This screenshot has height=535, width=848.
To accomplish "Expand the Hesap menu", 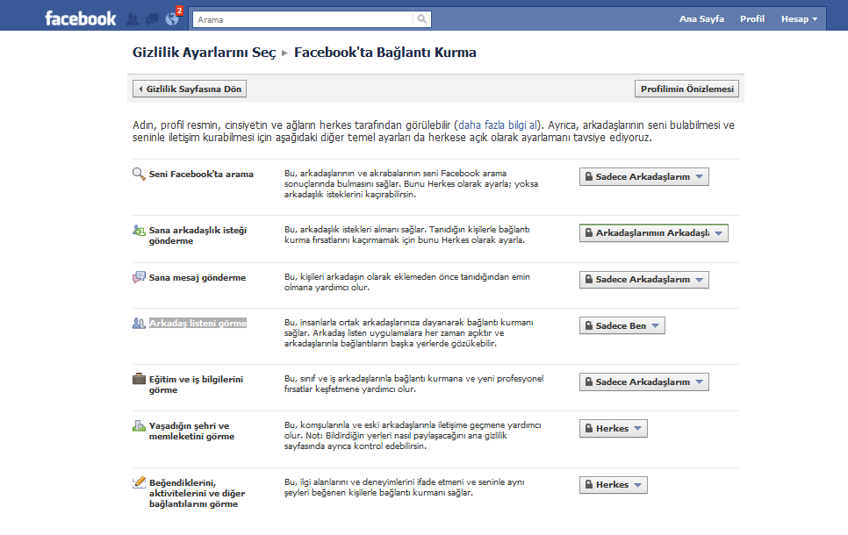I will pyautogui.click(x=799, y=19).
